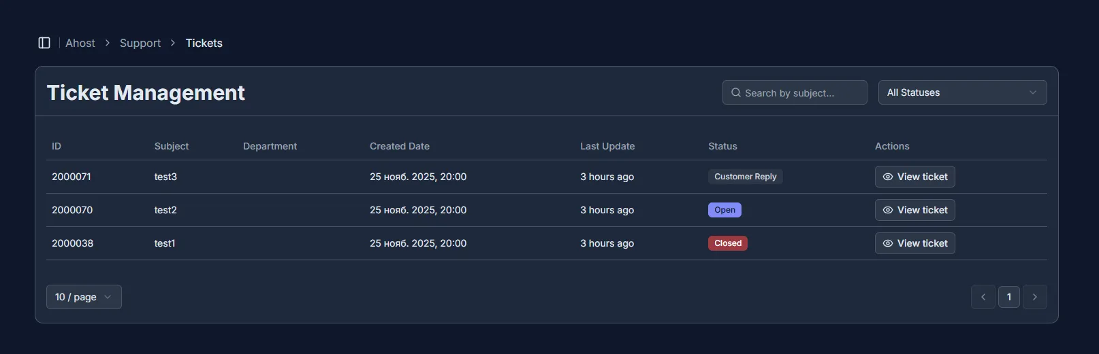This screenshot has width=1099, height=354.
Task: Open the All Statuses filter dropdown
Action: coord(961,92)
